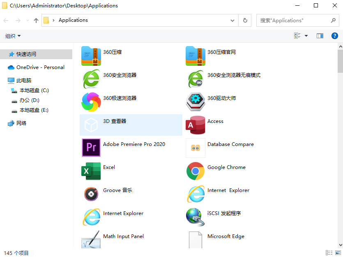
Task: Expand the address bar history dropdown
Action: (233, 20)
